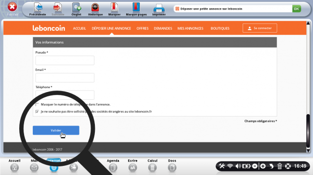Click the Wi-Fi status icon

pyautogui.click(x=230, y=166)
